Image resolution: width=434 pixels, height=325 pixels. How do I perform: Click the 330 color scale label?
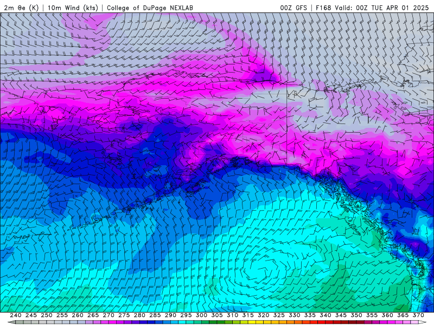click(295, 315)
